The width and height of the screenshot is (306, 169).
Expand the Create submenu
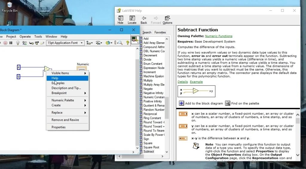(x=68, y=105)
